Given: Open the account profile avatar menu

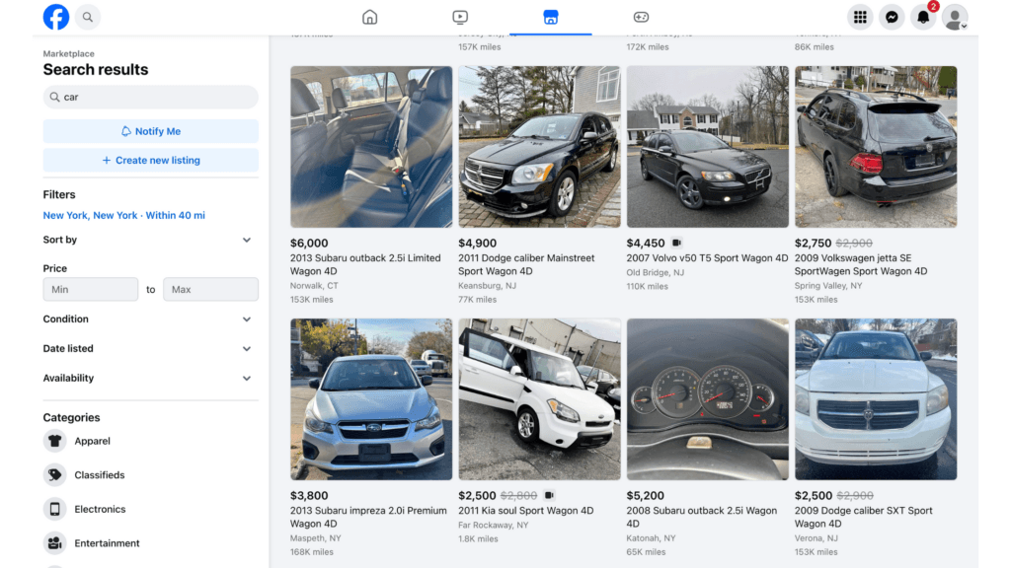Looking at the screenshot, I should (955, 18).
